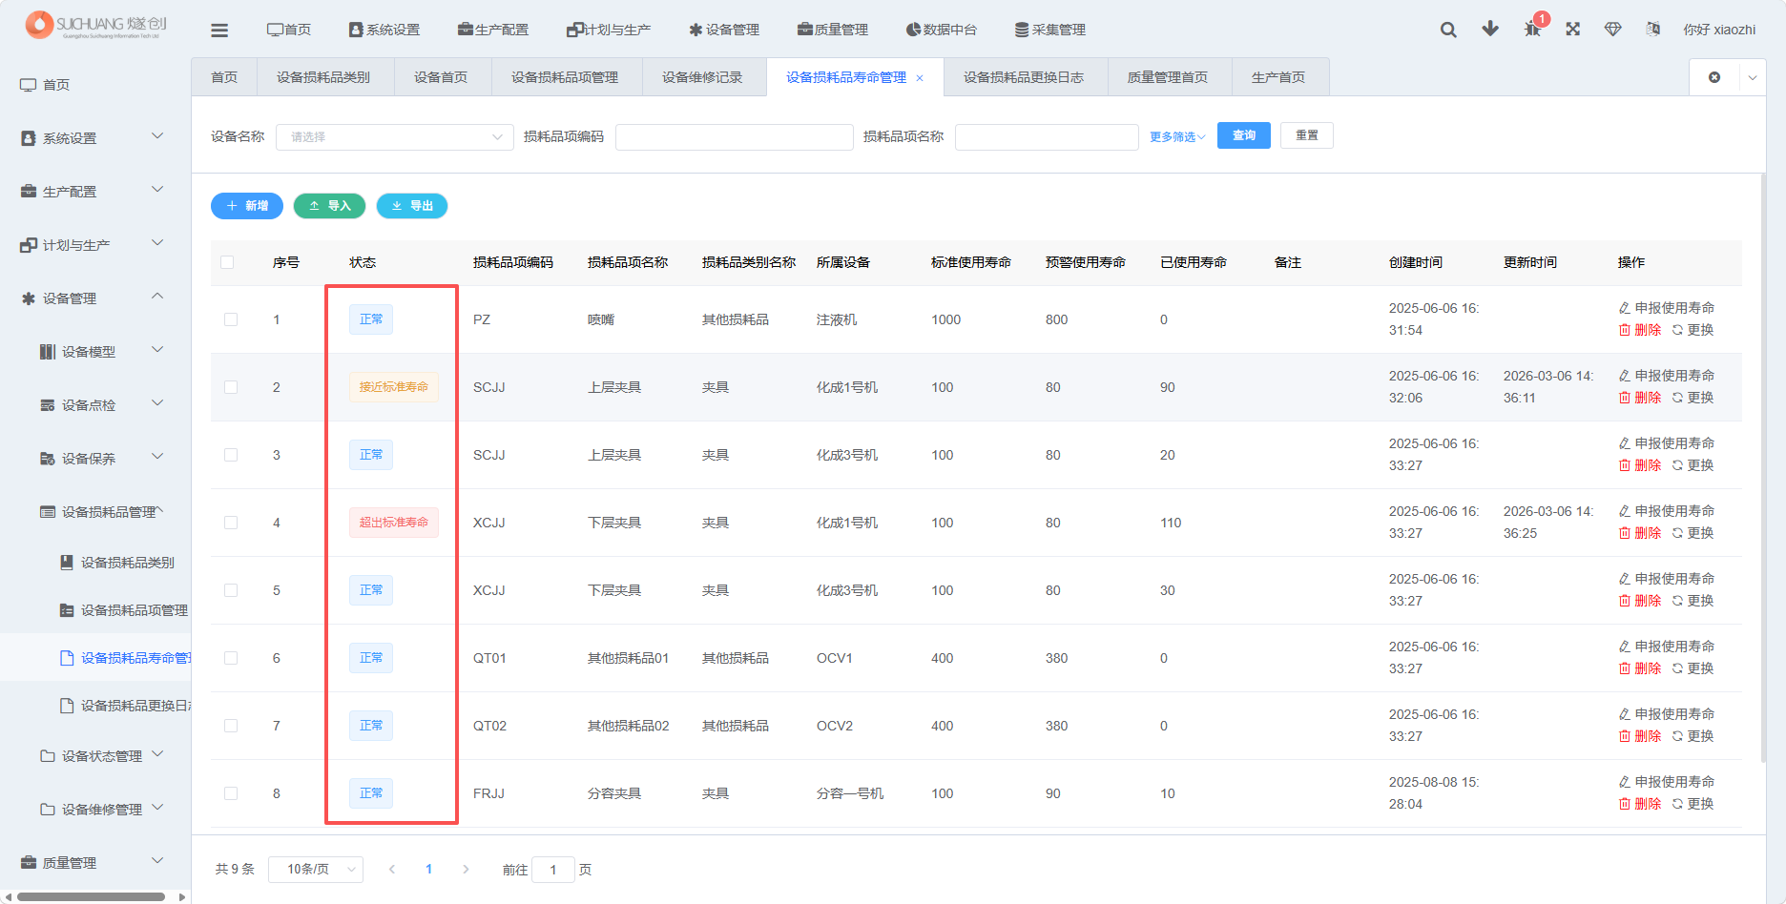Check the checkbox for row 3
The image size is (1786, 904).
click(231, 455)
